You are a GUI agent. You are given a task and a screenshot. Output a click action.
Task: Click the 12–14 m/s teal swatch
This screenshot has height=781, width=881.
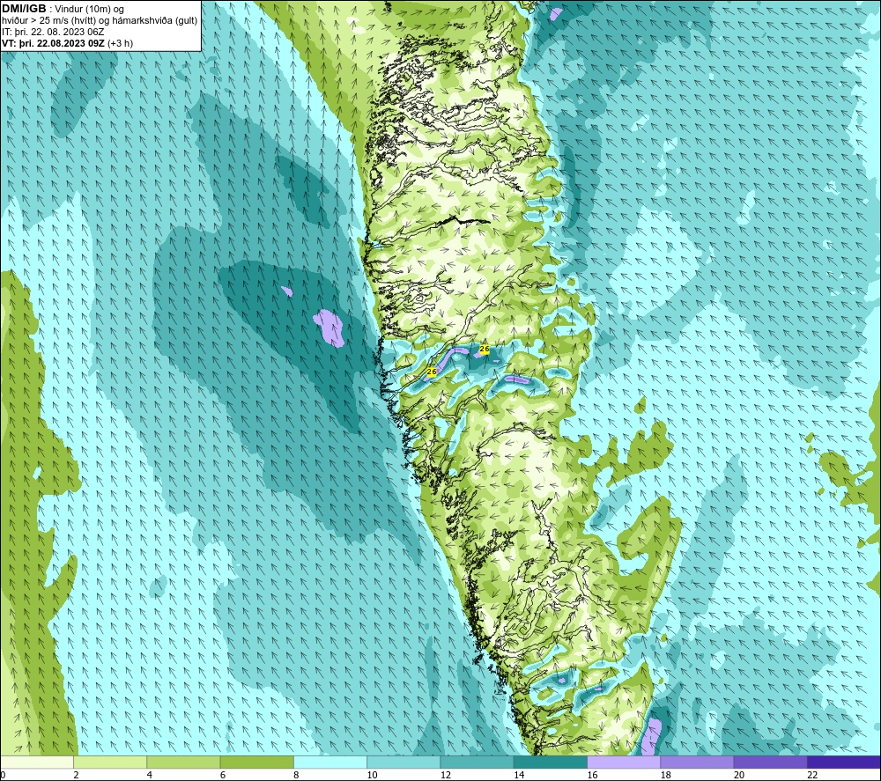point(477,762)
